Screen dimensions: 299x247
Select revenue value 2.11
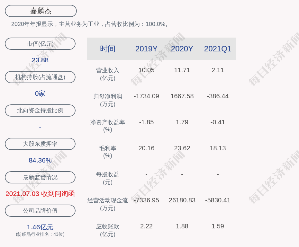pos(218,70)
